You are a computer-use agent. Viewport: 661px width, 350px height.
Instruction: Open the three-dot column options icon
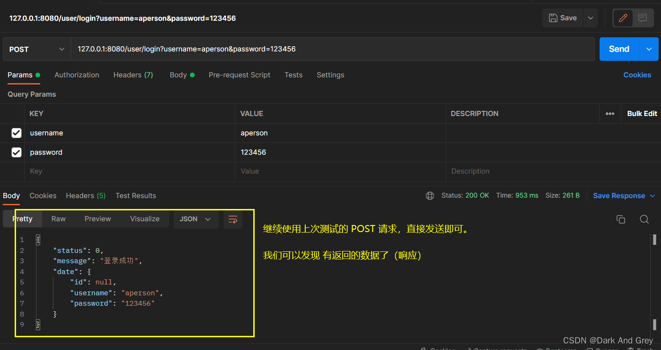coord(610,114)
